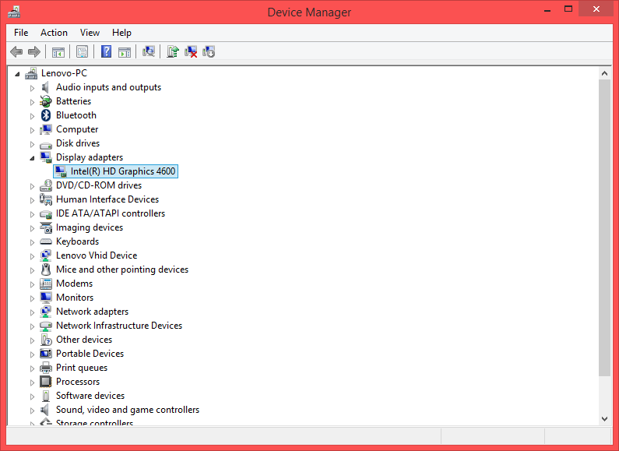Select the DVD/CD-ROM drives icon
Screen dimensions: 619x451
pyautogui.click(x=46, y=185)
